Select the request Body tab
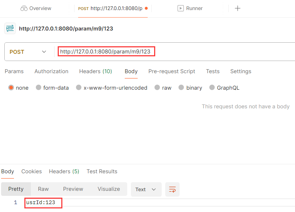The width and height of the screenshot is (295, 212). (131, 71)
